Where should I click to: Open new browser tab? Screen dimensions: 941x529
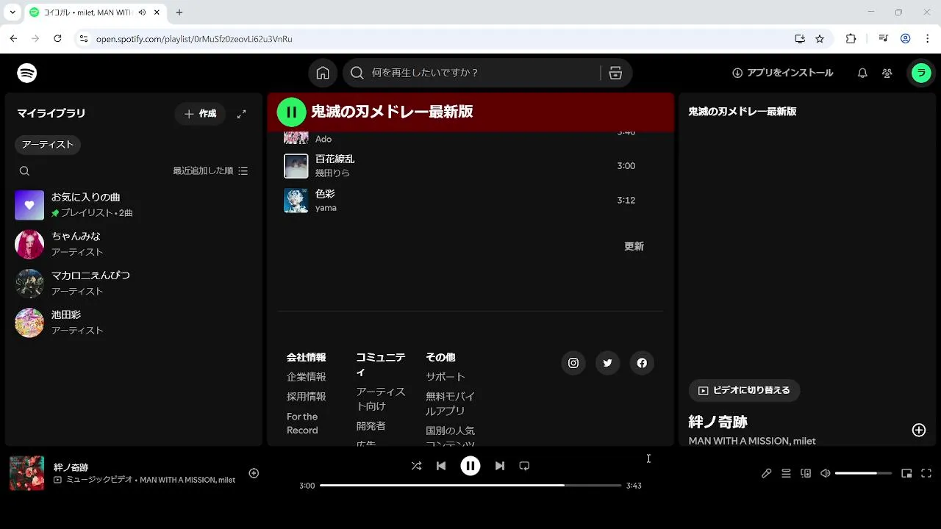click(179, 12)
